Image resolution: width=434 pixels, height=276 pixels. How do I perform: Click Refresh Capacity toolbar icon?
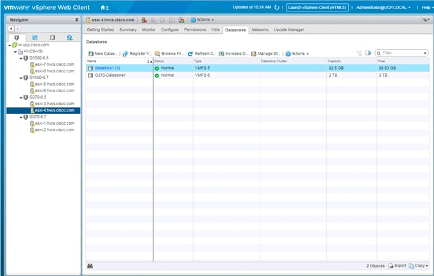[x=190, y=54]
